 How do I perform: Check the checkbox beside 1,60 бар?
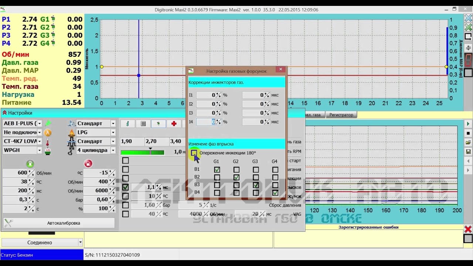point(126,205)
